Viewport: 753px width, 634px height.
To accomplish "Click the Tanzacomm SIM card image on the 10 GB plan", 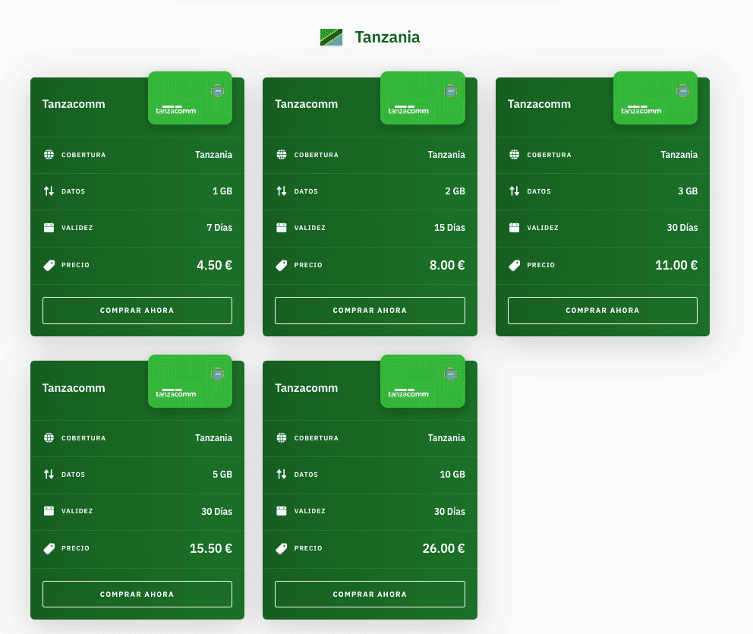I will pos(423,381).
